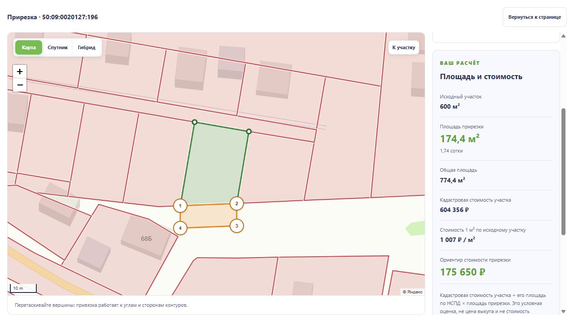Switch map layer to Гибрид

tap(87, 47)
